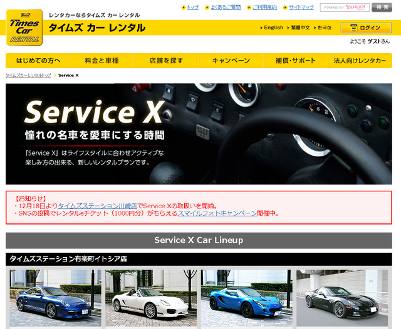Click the Yahoo powered search field
The height and width of the screenshot is (329, 401).
345,8
